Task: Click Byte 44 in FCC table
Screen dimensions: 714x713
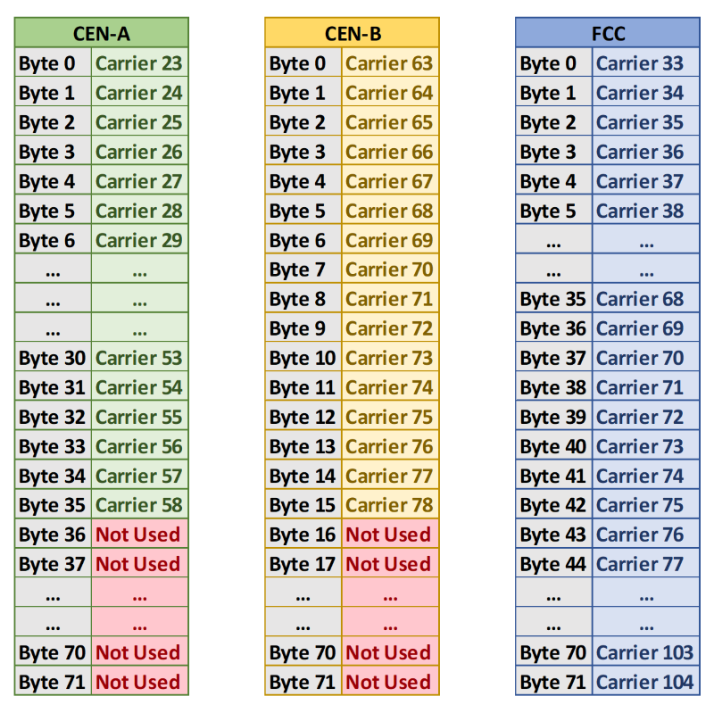Action: tap(553, 564)
